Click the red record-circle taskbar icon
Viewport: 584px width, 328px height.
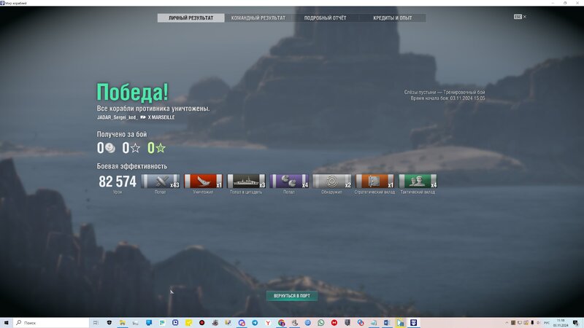[x=202, y=323]
